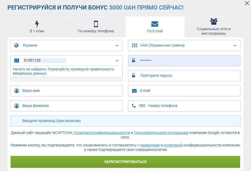Switch to the 'В 1 клик' tab
This screenshot has height=171, width=251.
point(37,27)
